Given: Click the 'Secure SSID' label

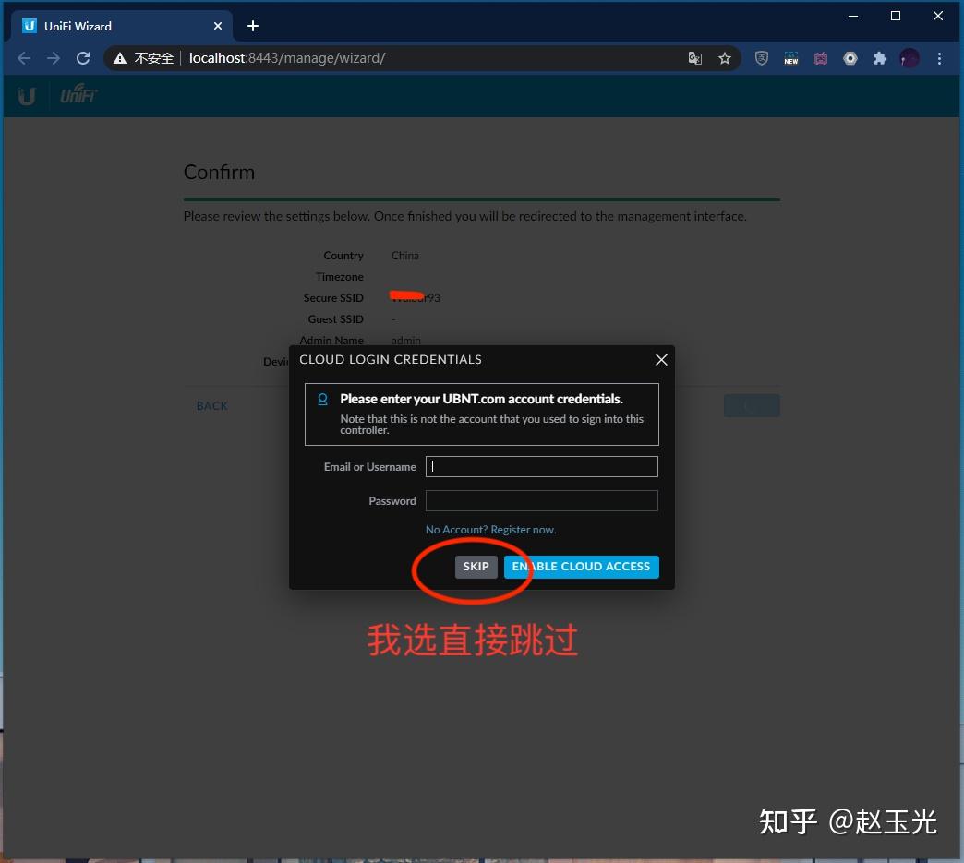Looking at the screenshot, I should [x=333, y=297].
